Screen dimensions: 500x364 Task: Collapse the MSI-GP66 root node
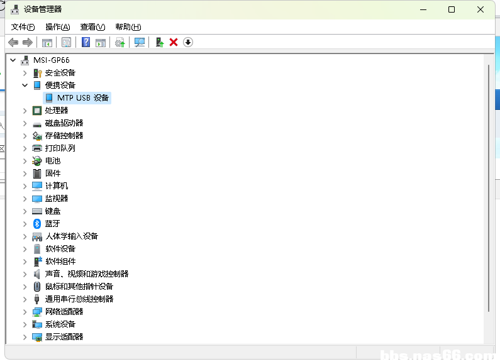coord(13,60)
